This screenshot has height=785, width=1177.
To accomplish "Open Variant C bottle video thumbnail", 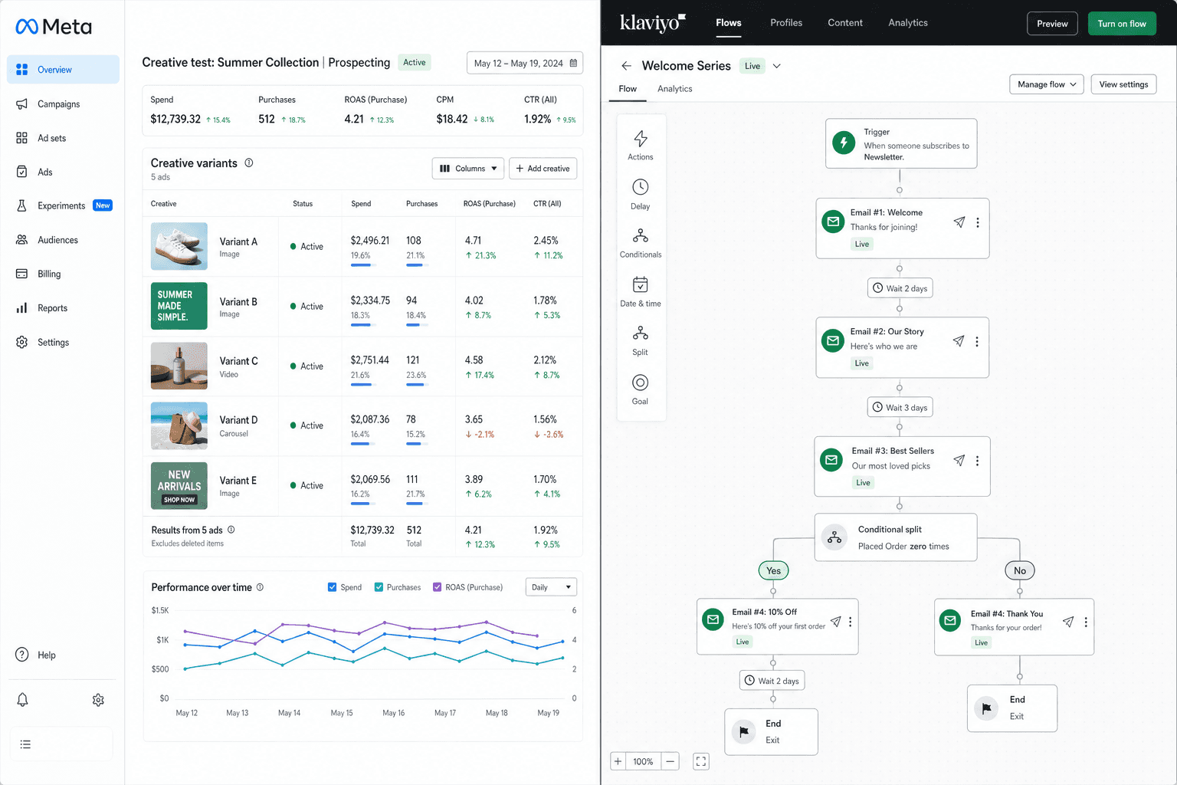I will click(x=179, y=366).
